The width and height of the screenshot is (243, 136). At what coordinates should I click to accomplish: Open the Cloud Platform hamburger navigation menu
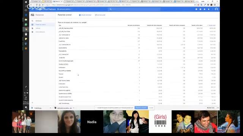tap(32, 9)
